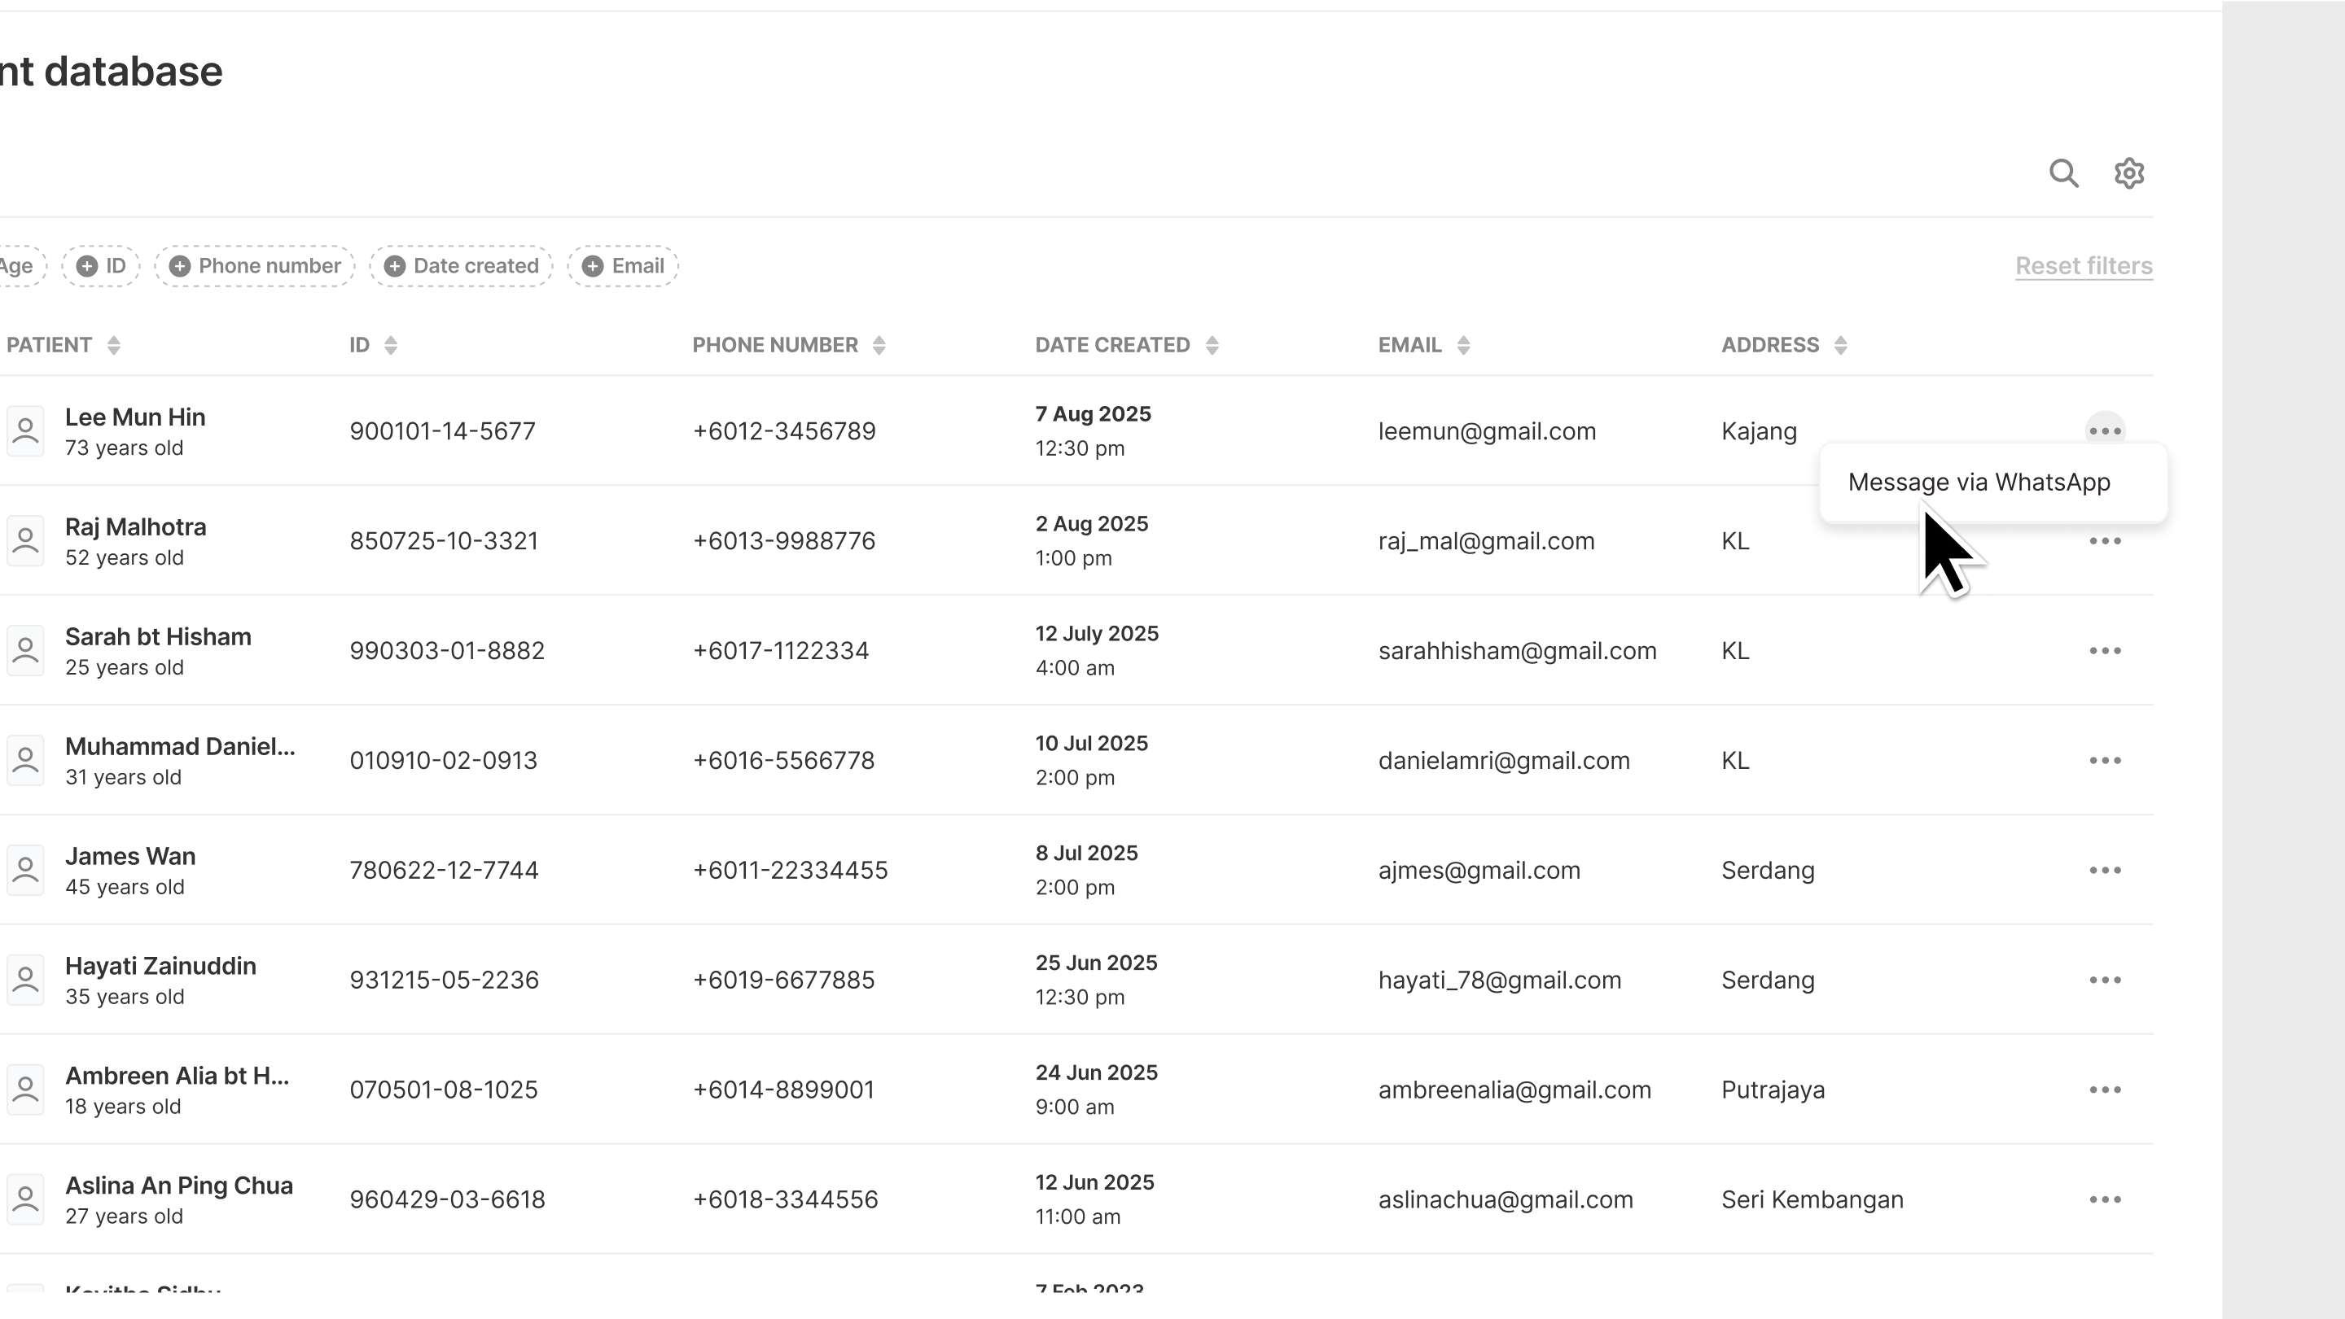Click email ajmes@gmail.com
This screenshot has width=2345, height=1319.
[1479, 871]
